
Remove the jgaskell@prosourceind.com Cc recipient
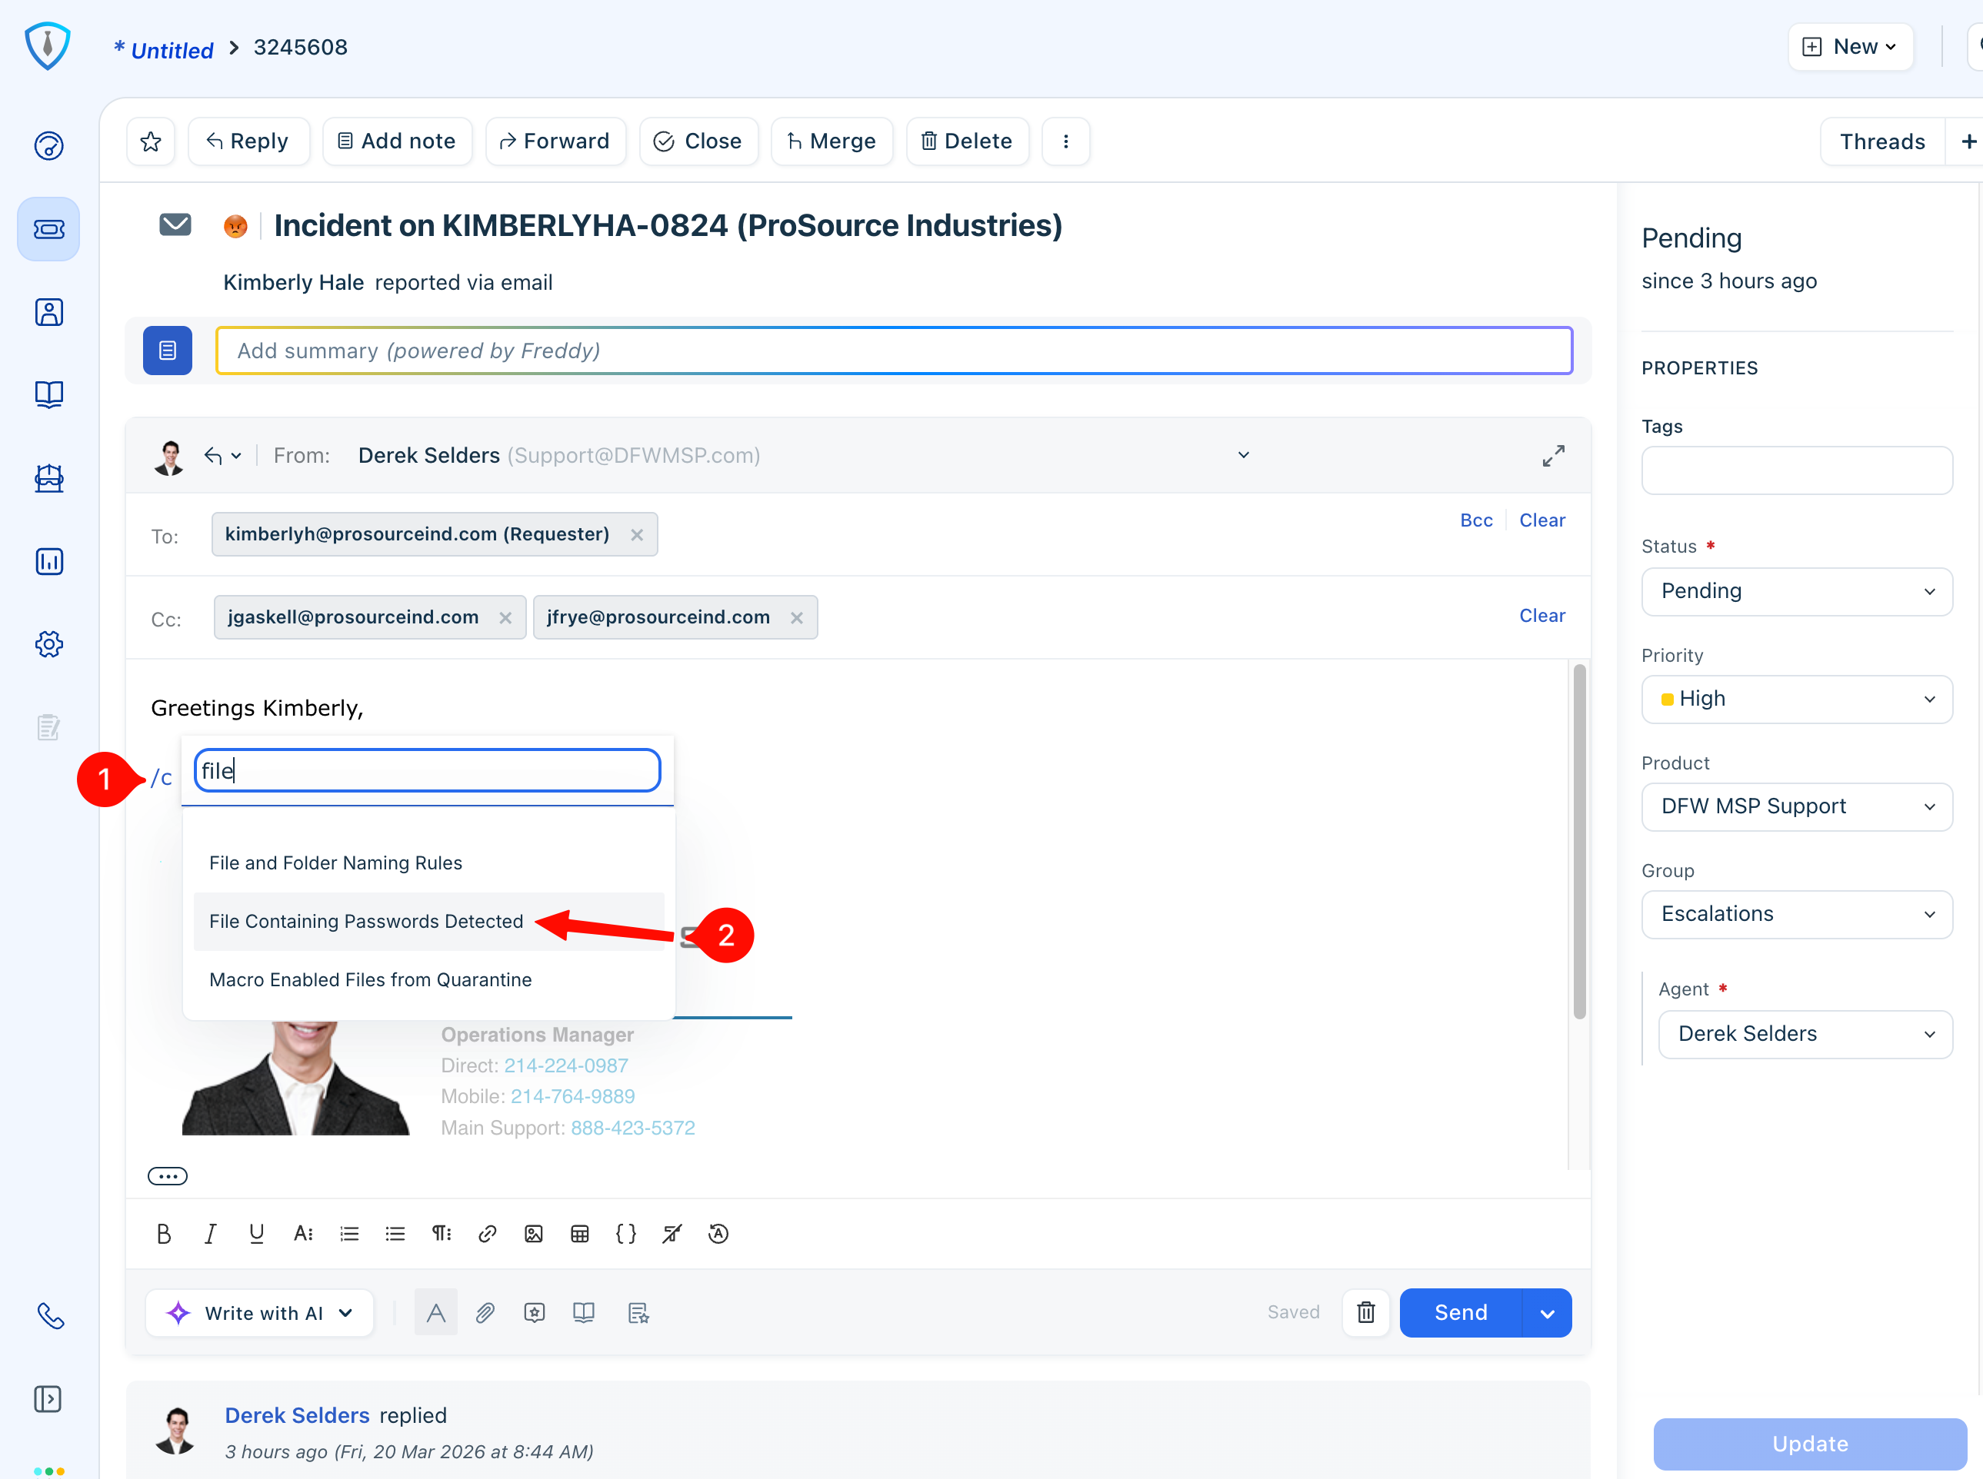[505, 618]
